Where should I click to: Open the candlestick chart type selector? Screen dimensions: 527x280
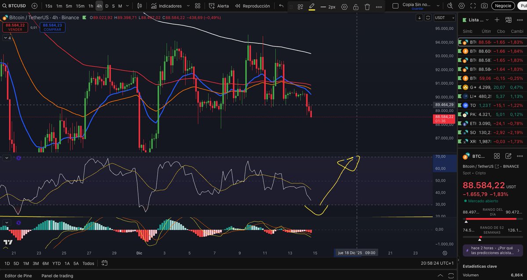click(140, 6)
